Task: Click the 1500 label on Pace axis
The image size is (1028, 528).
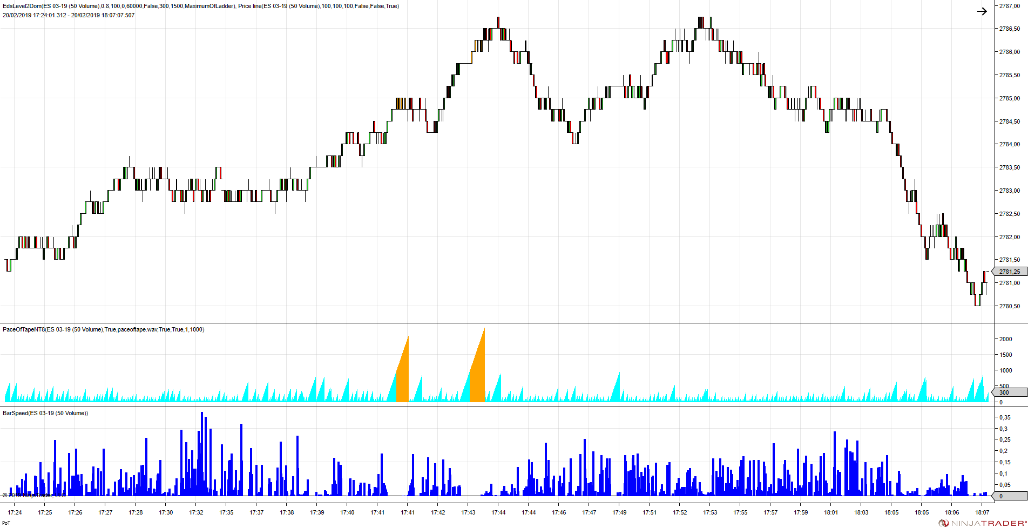Action: tap(1005, 355)
